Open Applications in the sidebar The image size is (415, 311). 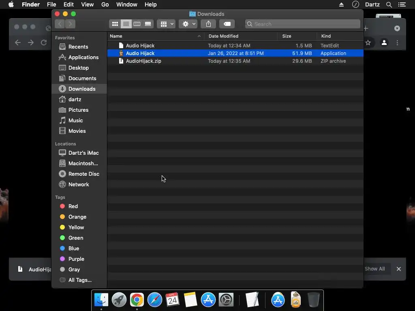click(x=78, y=58)
